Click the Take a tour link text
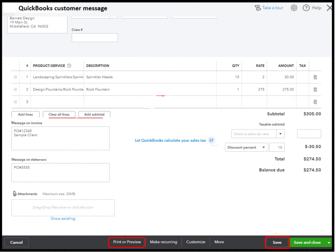The height and width of the screenshot is (252, 335). click(273, 8)
